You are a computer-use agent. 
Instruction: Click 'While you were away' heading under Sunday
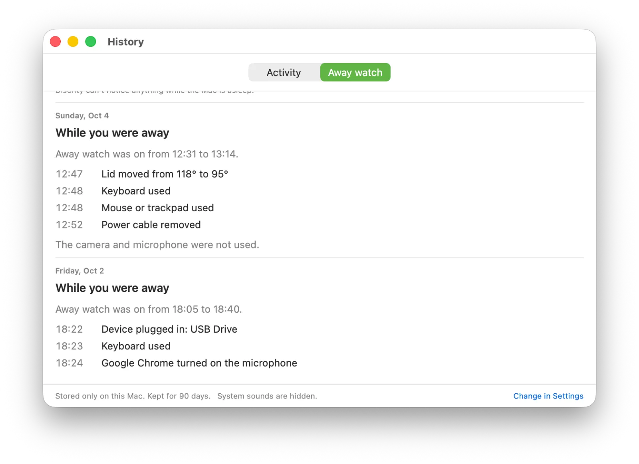(112, 133)
